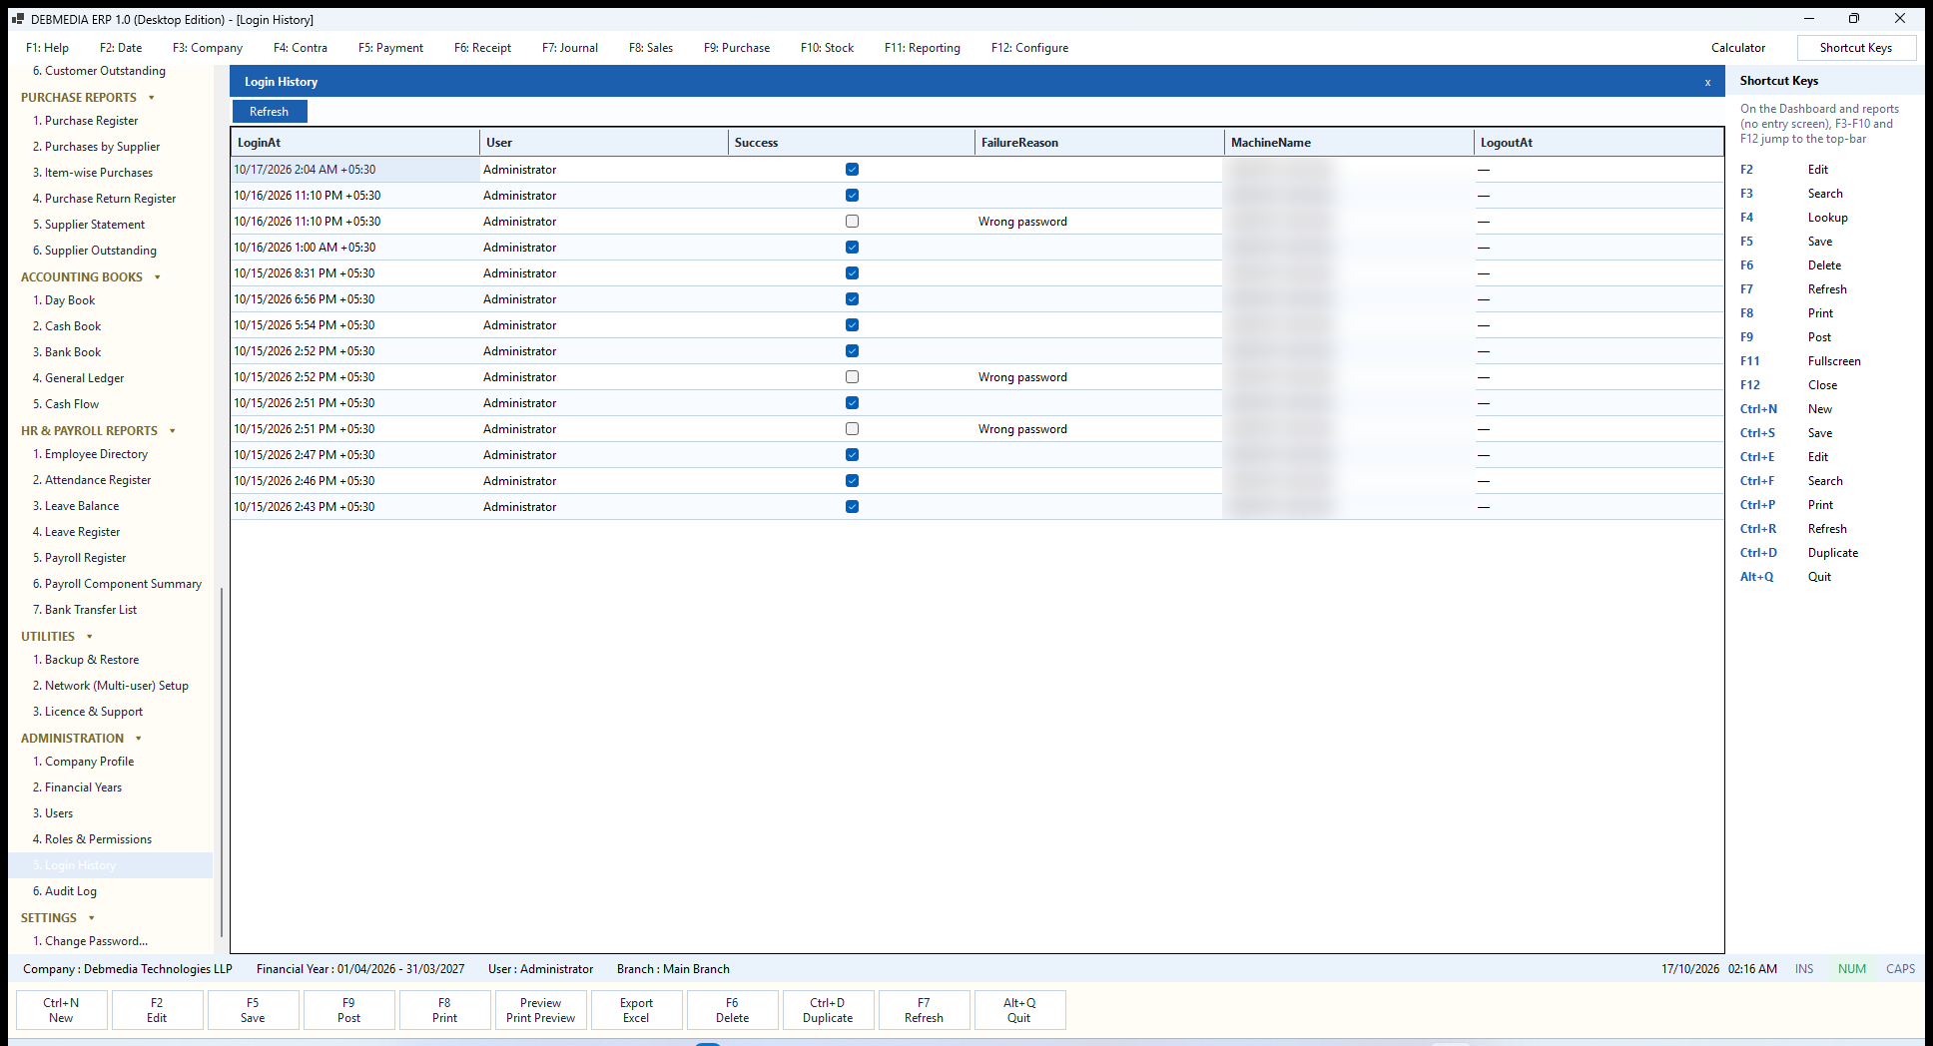The image size is (1933, 1046).
Task: Collapse the ACCOUNTING BOOKS section arrow
Action: [x=158, y=277]
